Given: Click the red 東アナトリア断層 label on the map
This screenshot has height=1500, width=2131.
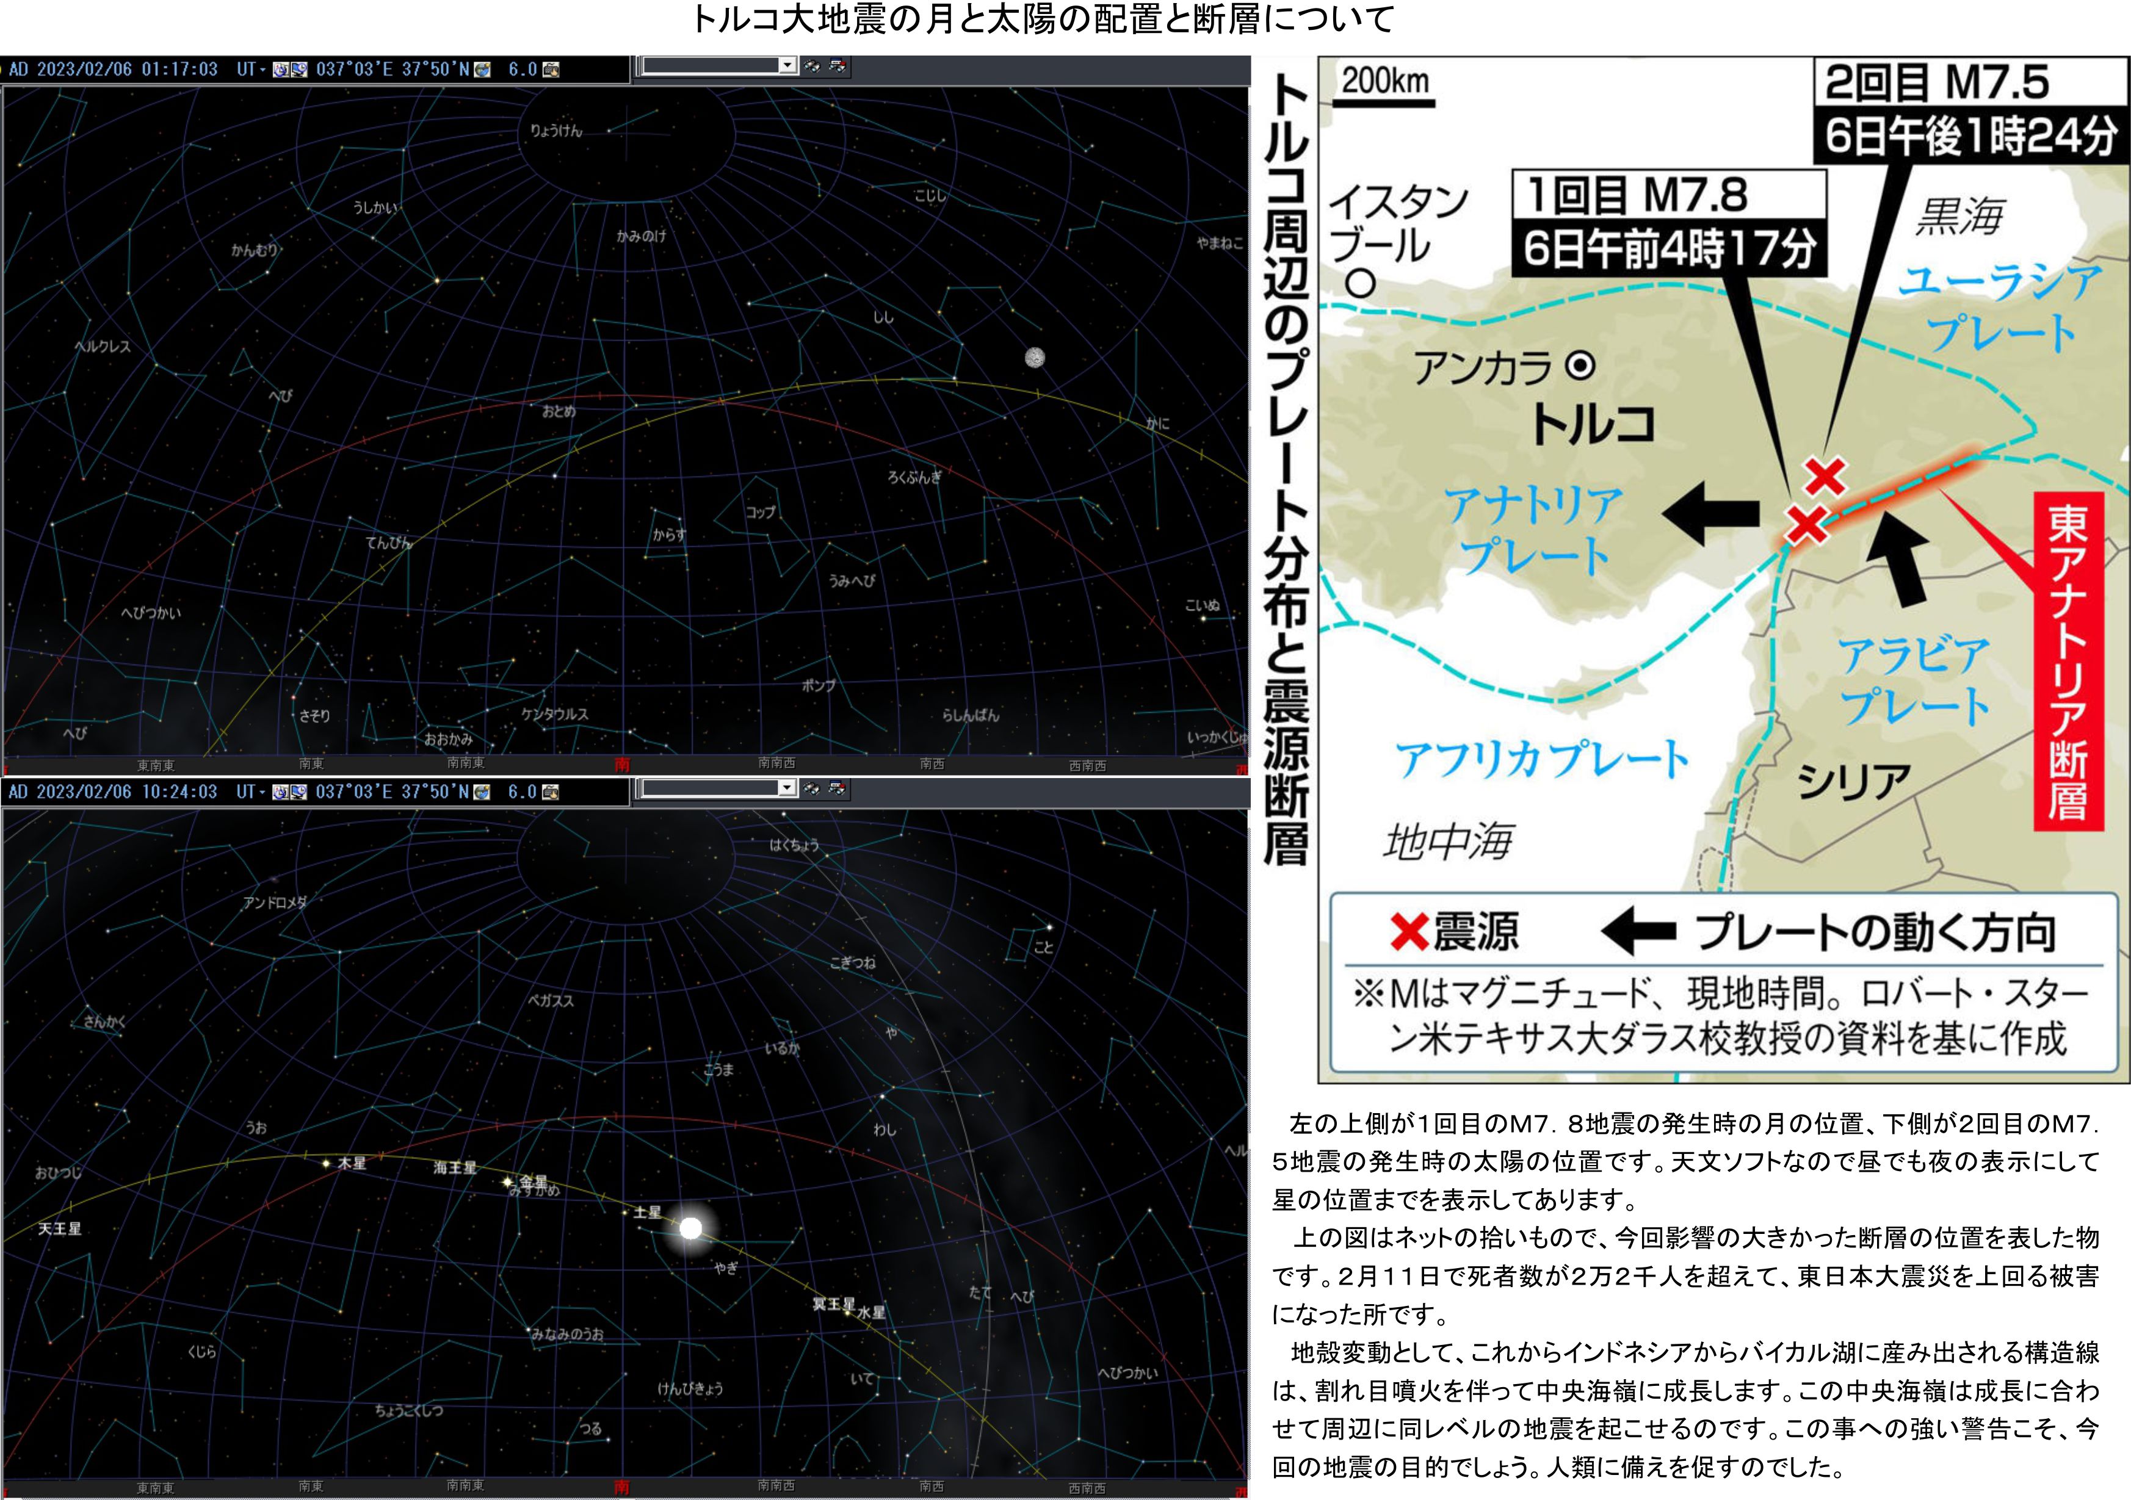Looking at the screenshot, I should coord(2068,662).
